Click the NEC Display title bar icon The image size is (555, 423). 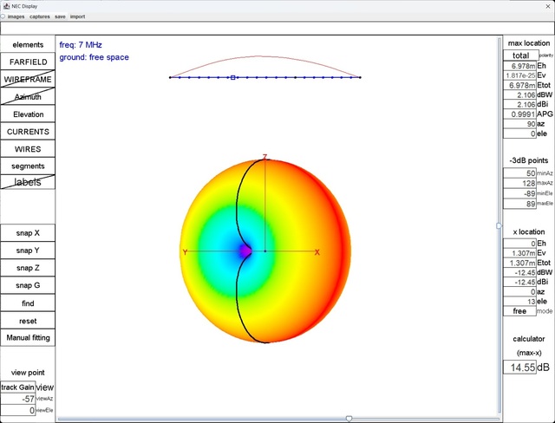click(6, 5)
